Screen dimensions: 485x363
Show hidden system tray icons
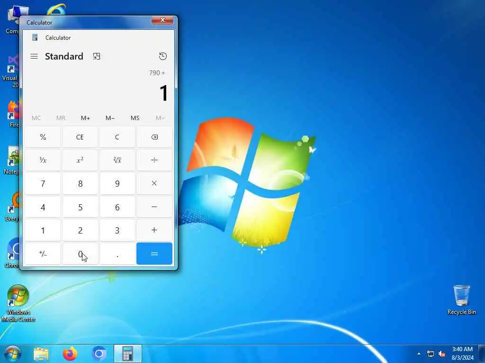point(419,354)
